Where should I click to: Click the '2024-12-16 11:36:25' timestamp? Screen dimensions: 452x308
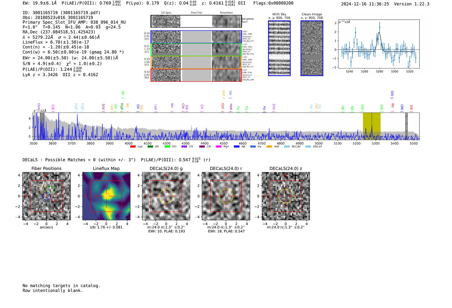point(365,4)
